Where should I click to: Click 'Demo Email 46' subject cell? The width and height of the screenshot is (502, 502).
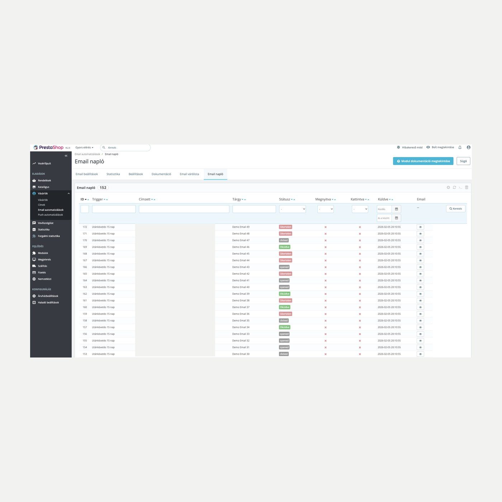(x=241, y=247)
